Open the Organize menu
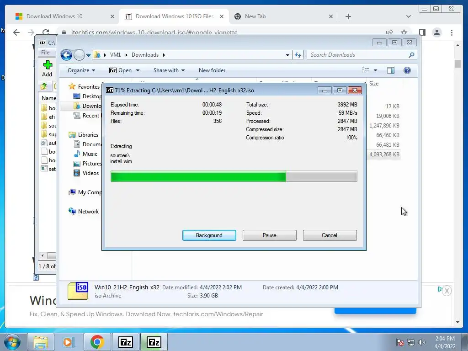The height and width of the screenshot is (351, 468). pyautogui.click(x=81, y=70)
